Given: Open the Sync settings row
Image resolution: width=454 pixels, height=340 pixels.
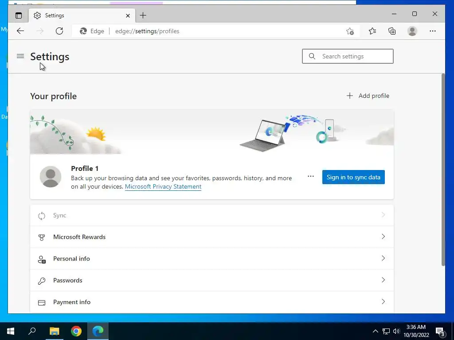Looking at the screenshot, I should click(x=211, y=216).
